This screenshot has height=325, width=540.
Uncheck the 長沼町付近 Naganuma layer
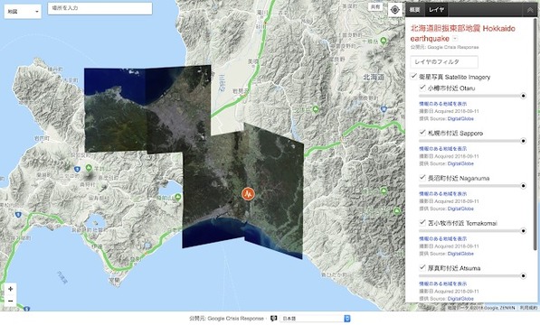coord(422,178)
